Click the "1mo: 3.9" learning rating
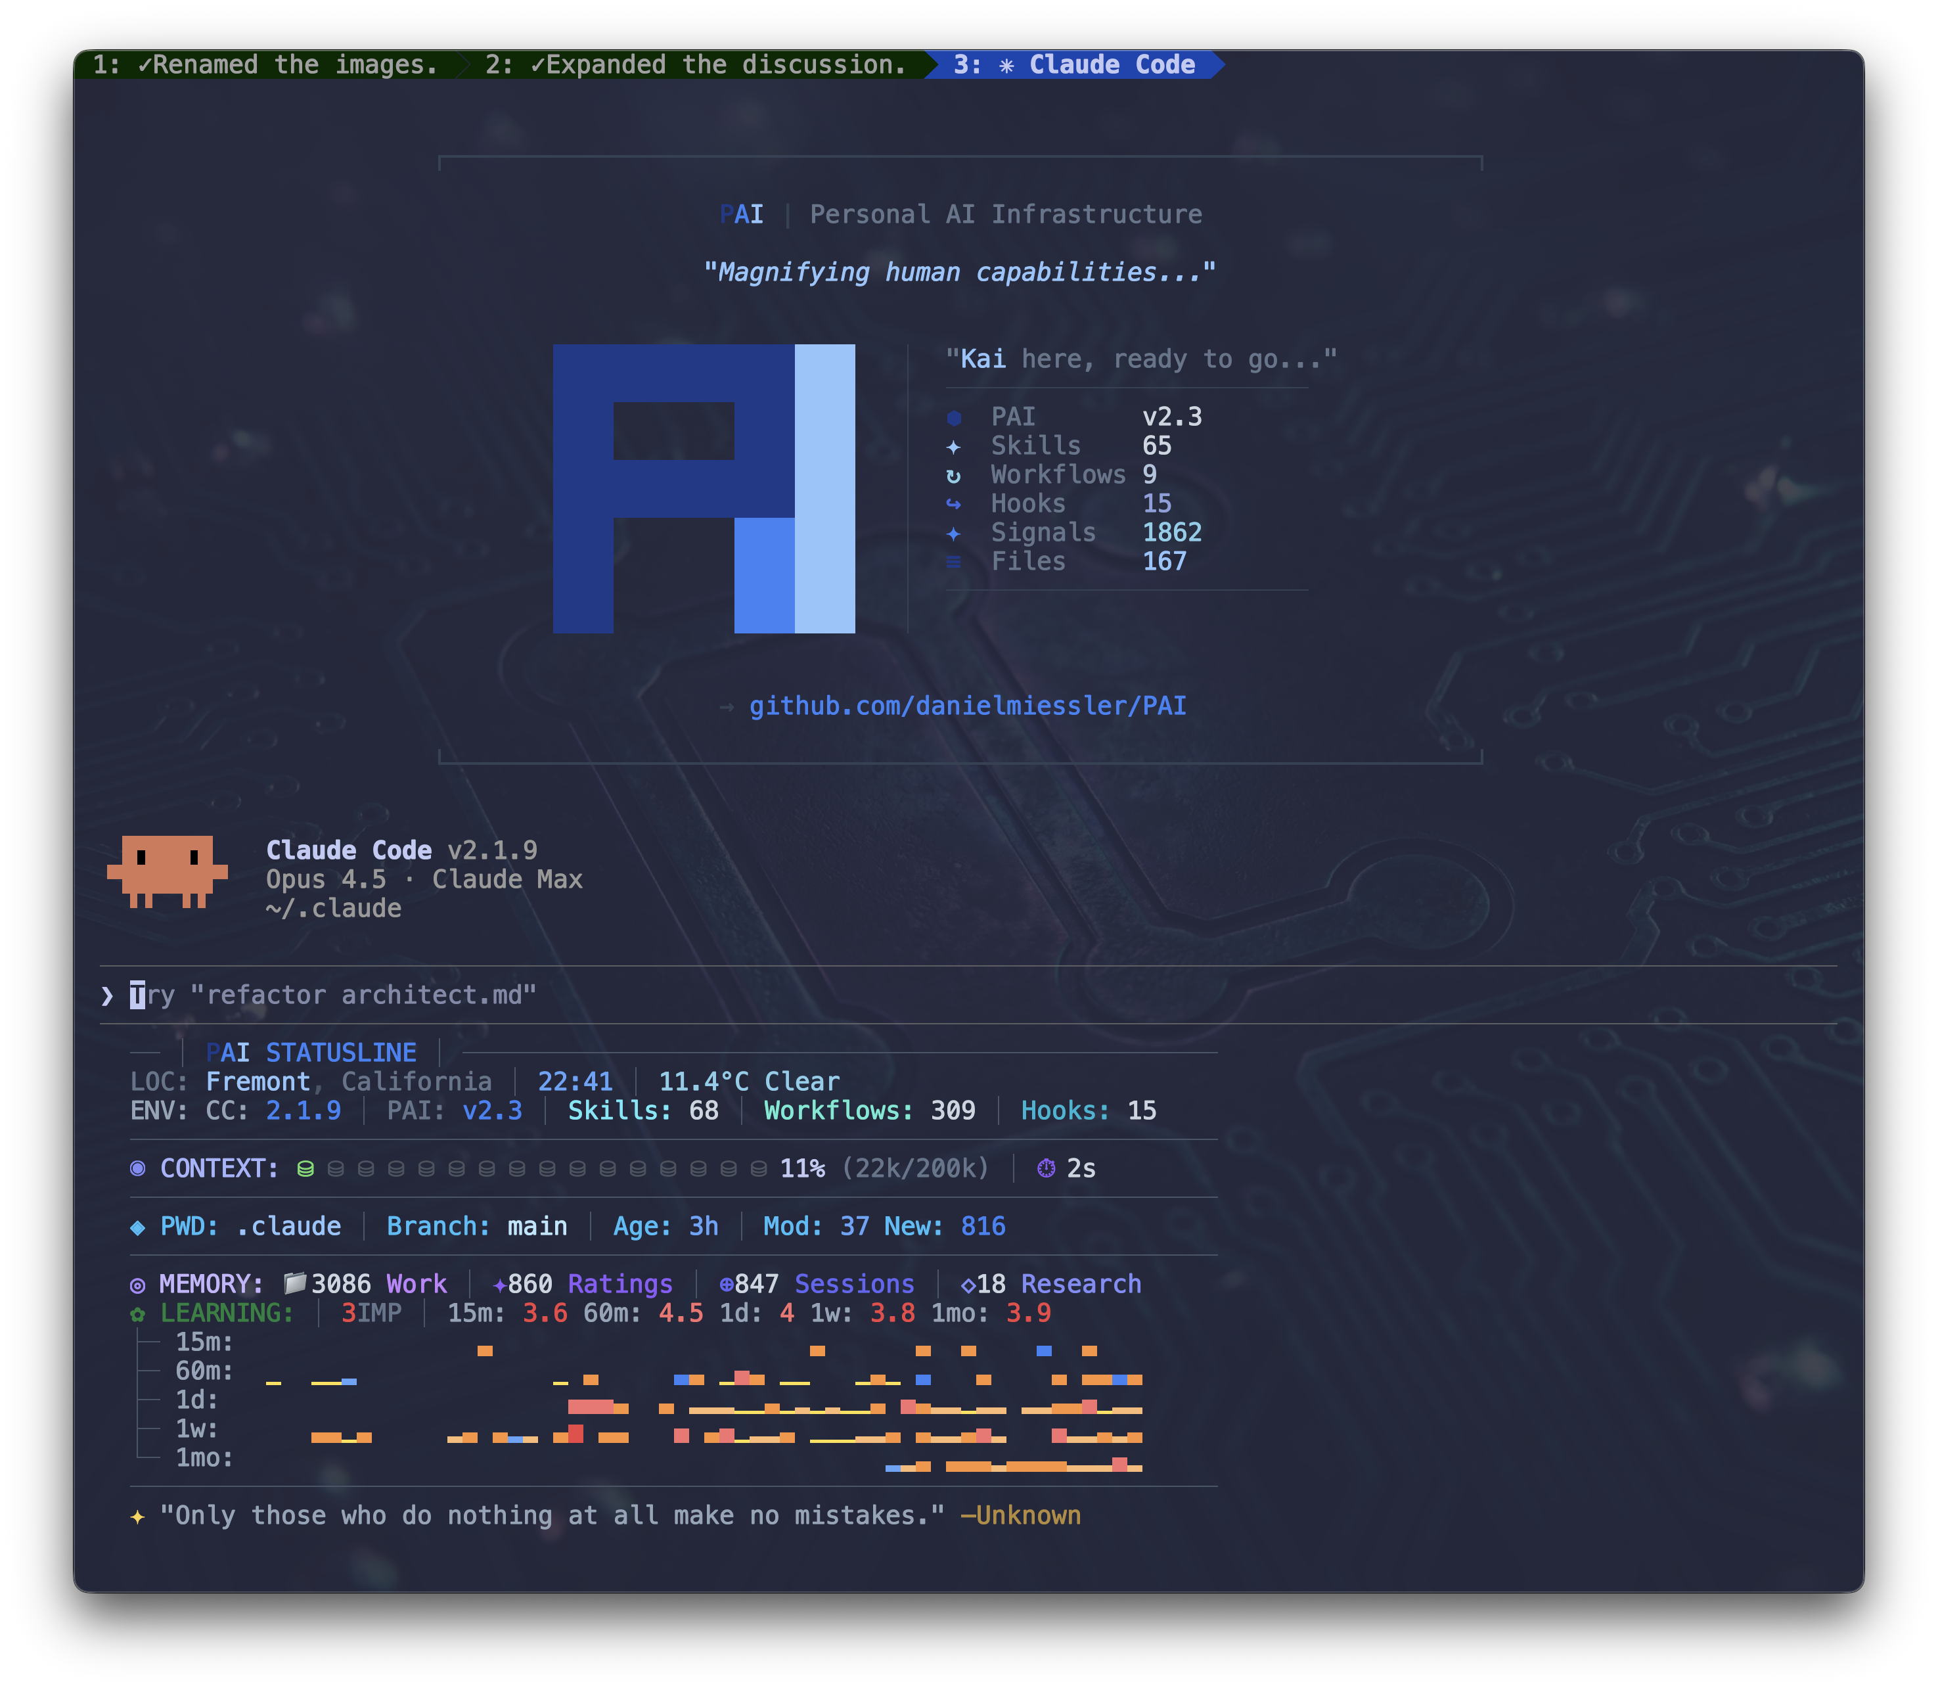The image size is (1938, 1690). tap(991, 1313)
